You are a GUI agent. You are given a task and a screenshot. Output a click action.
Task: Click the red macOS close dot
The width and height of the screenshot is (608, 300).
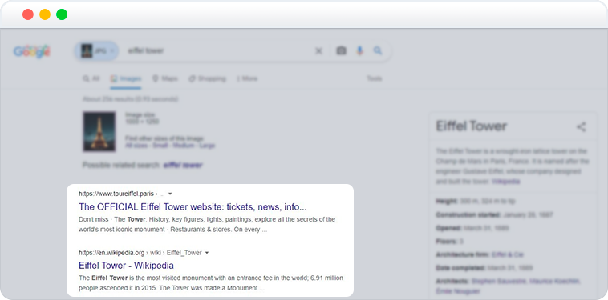[28, 14]
